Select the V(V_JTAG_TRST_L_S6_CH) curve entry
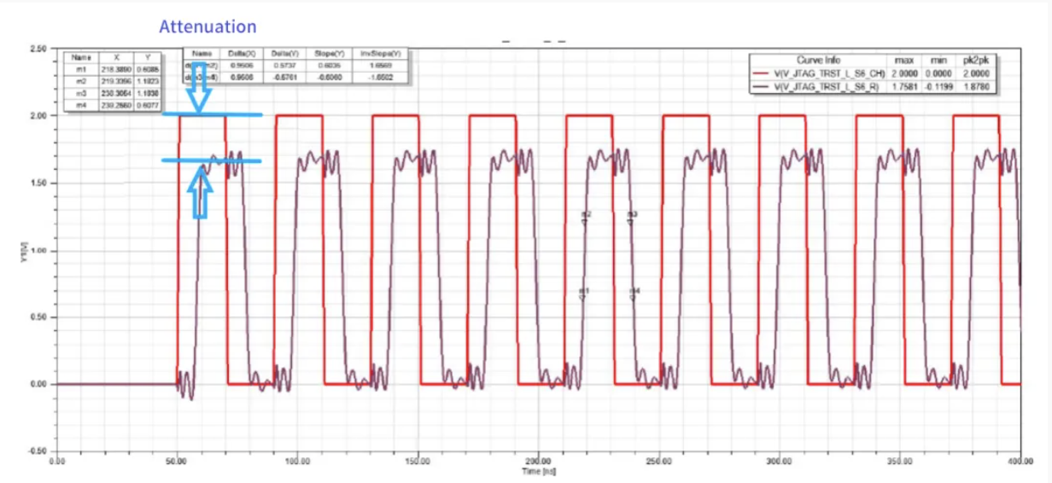This screenshot has height=483, width=1052. [827, 73]
